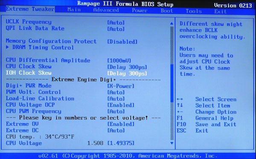This screenshot has height=159, width=256.
Task: Switch to the Boot tab
Action: coord(167,11)
